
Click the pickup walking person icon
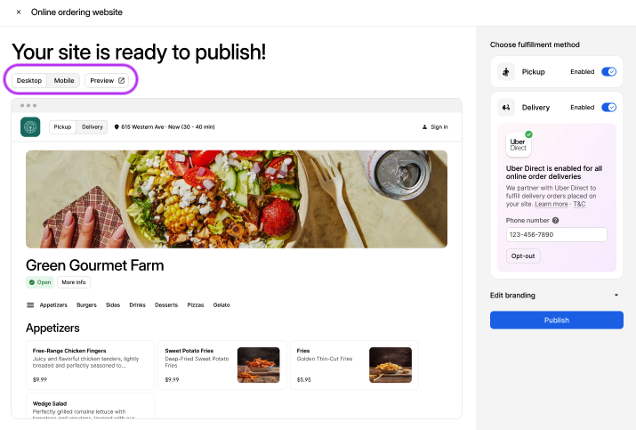pyautogui.click(x=506, y=71)
